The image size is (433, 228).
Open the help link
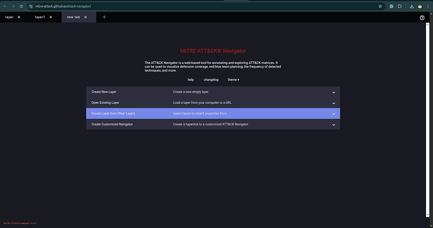pyautogui.click(x=191, y=79)
